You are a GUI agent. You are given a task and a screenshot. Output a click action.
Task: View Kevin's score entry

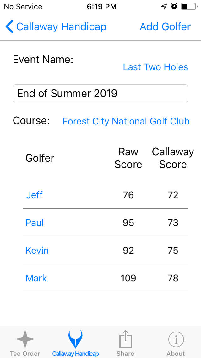tap(37, 250)
